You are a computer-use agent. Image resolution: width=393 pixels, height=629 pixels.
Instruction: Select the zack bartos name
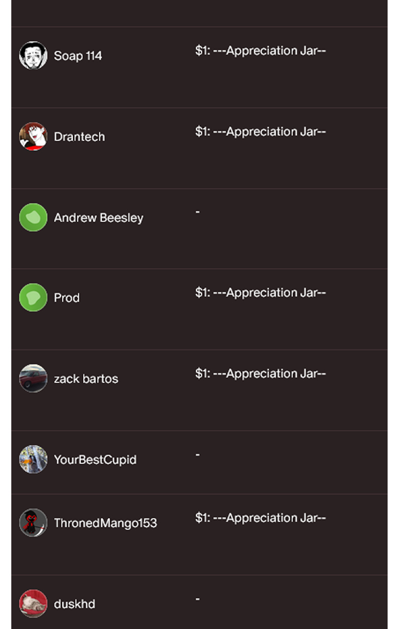pos(86,379)
